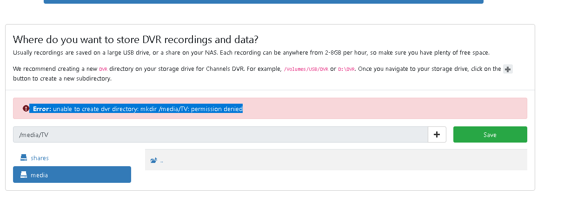Click the 'Where do you want to store' heading

tap(135, 39)
